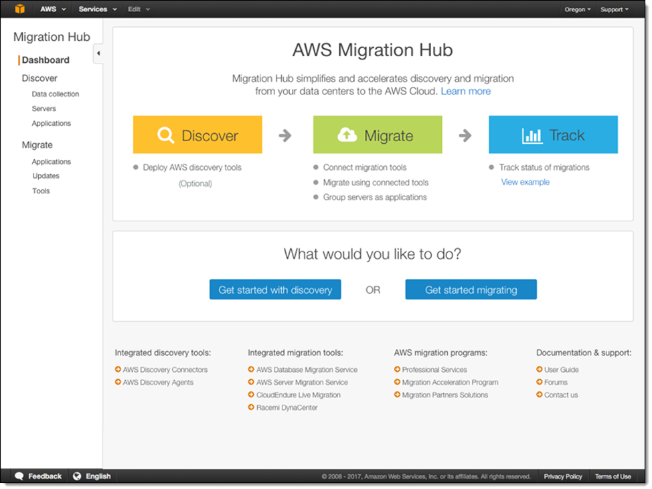The height and width of the screenshot is (489, 652).
Task: Expand the Support dropdown menu
Action: pyautogui.click(x=615, y=9)
